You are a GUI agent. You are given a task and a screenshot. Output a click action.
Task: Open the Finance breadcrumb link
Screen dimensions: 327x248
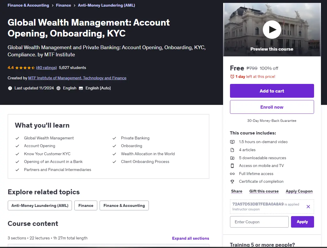(x=63, y=5)
